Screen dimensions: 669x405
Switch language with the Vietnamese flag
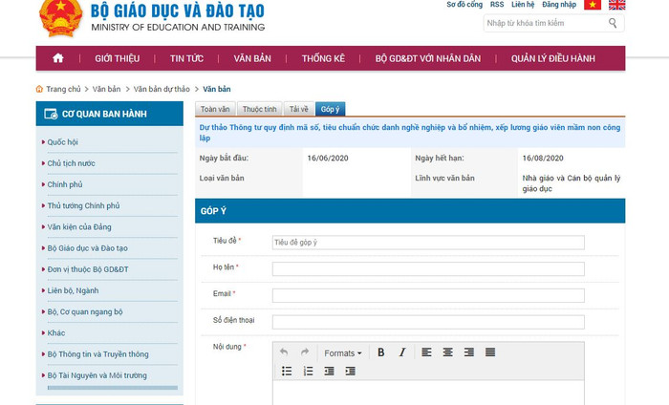pos(593,5)
